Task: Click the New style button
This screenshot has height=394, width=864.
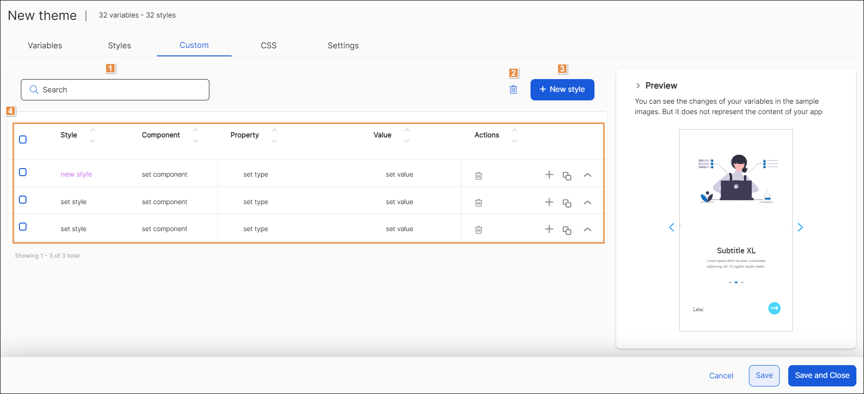Action: (x=562, y=90)
